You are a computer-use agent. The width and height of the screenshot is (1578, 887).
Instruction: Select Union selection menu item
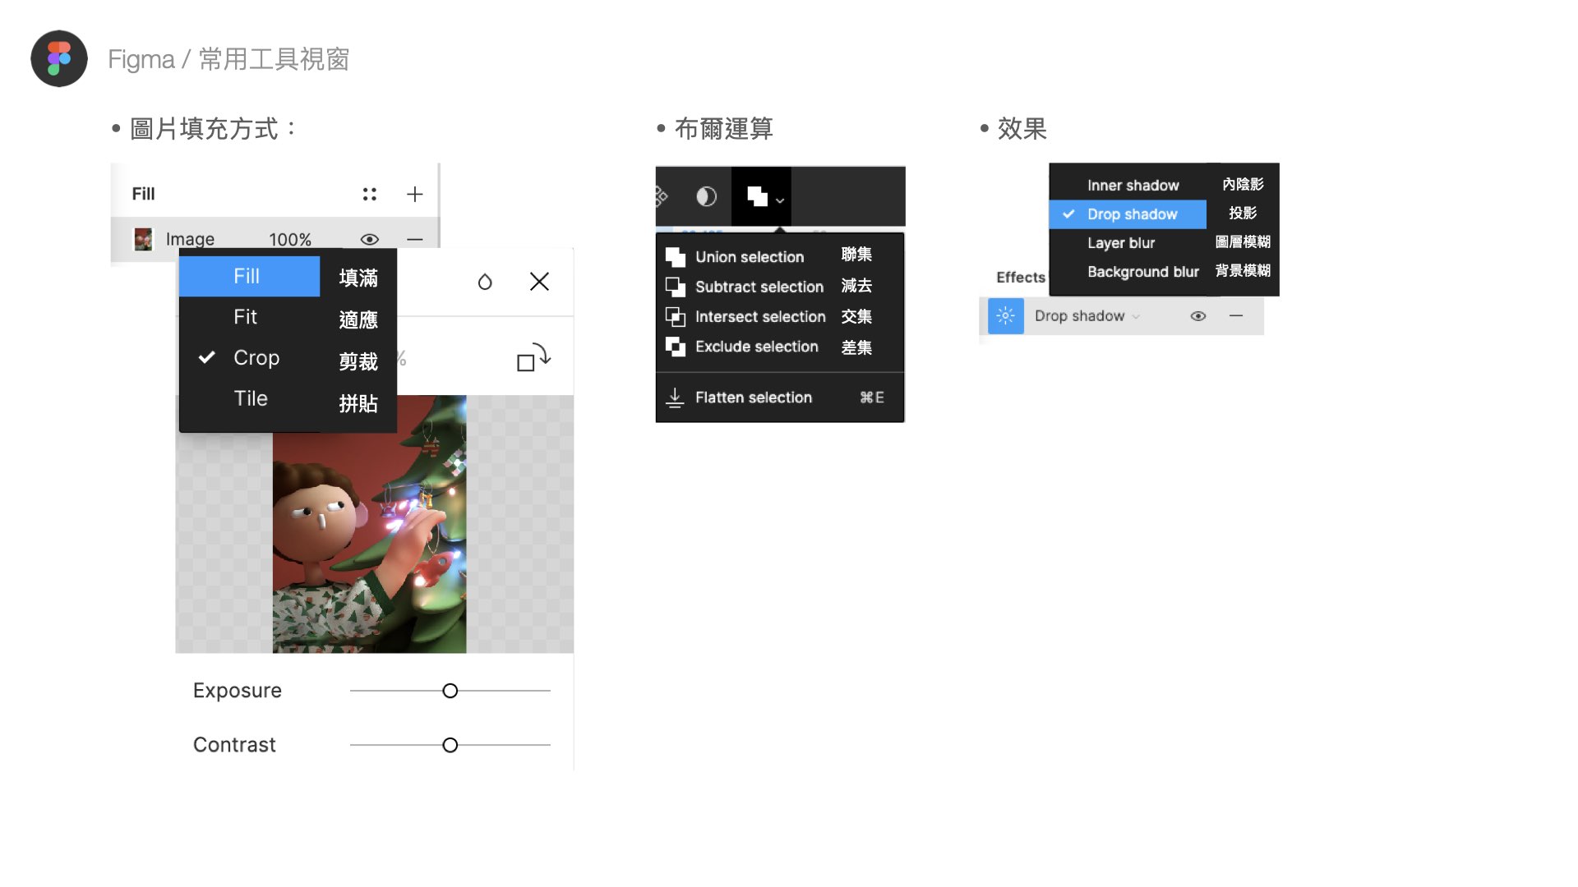[749, 257]
